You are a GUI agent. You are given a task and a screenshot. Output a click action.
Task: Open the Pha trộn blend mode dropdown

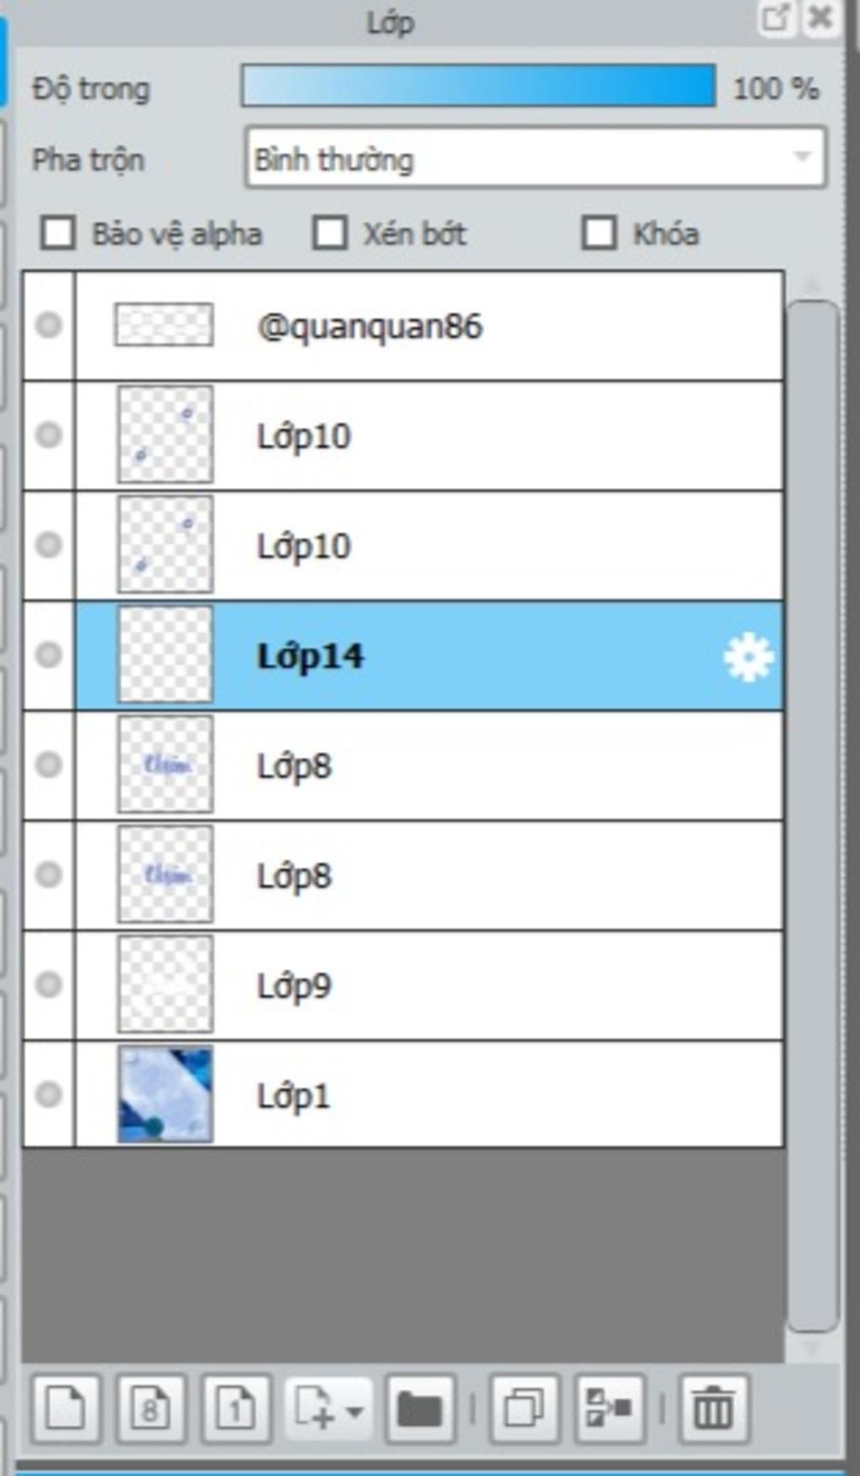pyautogui.click(x=536, y=157)
